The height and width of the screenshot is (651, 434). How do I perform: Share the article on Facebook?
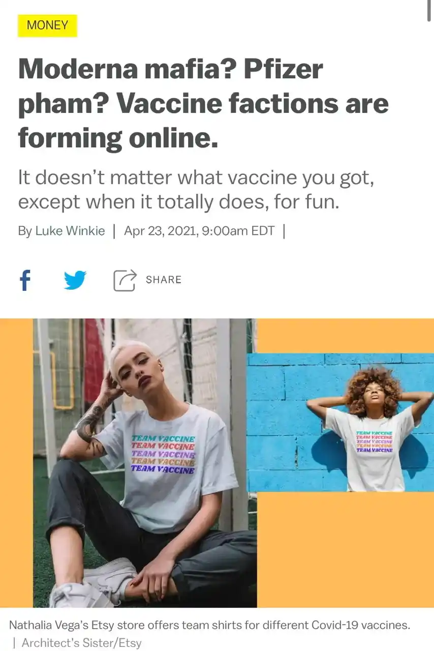tap(24, 280)
